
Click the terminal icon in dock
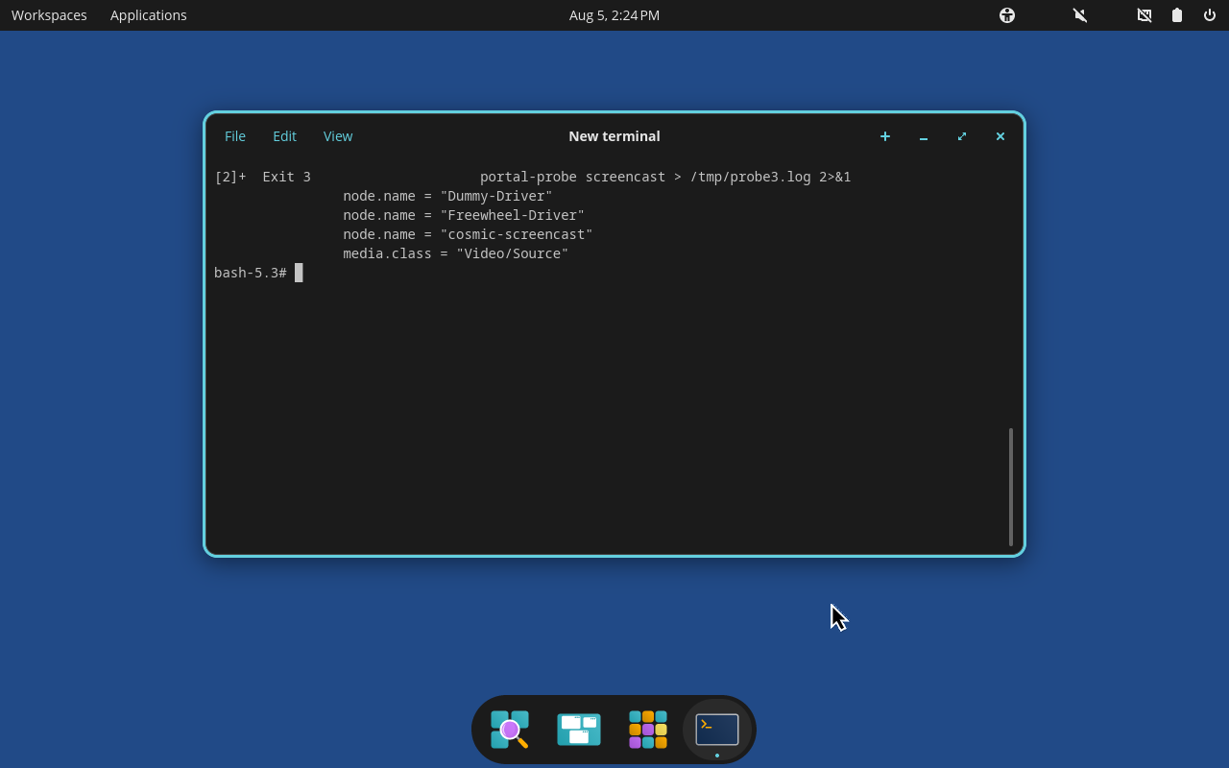pyautogui.click(x=717, y=730)
